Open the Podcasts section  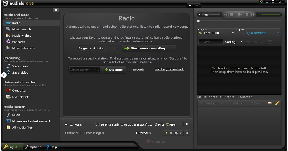coord(18,42)
